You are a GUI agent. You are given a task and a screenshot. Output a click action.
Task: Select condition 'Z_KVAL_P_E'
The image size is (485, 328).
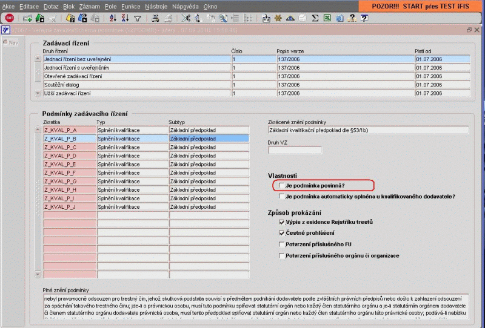pyautogui.click(x=70, y=165)
